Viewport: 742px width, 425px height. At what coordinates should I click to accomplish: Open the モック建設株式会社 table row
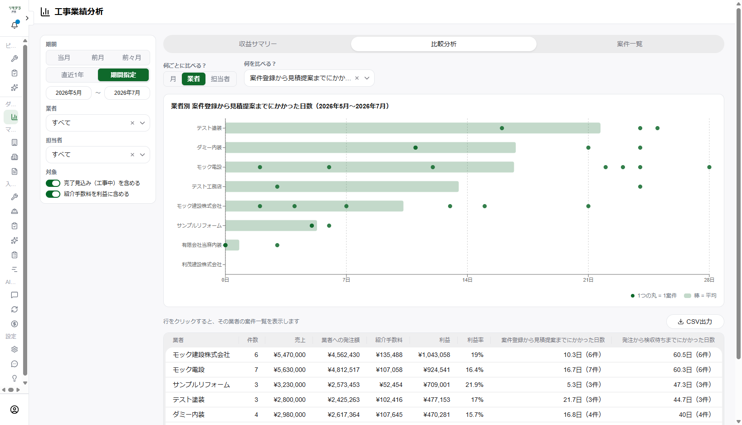(x=444, y=355)
